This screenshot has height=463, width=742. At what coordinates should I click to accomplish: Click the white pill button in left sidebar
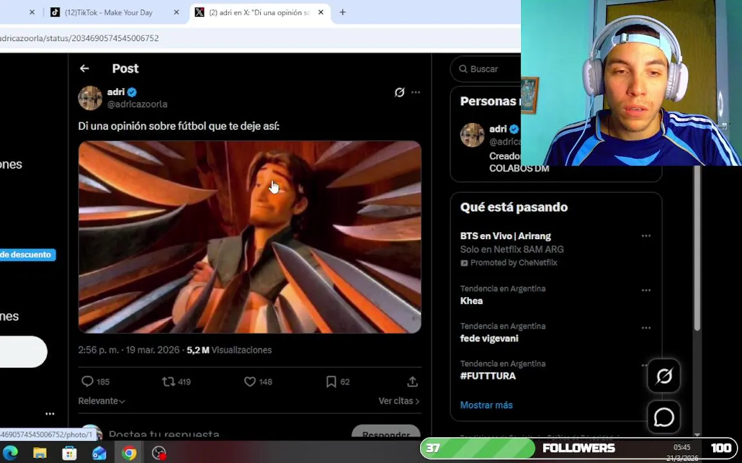[x=23, y=352]
